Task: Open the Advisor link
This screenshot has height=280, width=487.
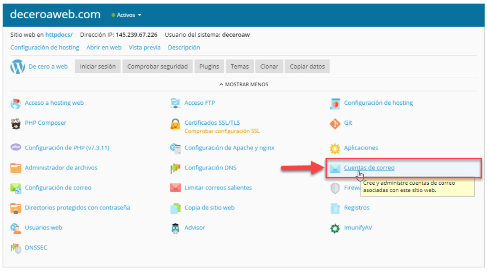Action: [x=195, y=227]
